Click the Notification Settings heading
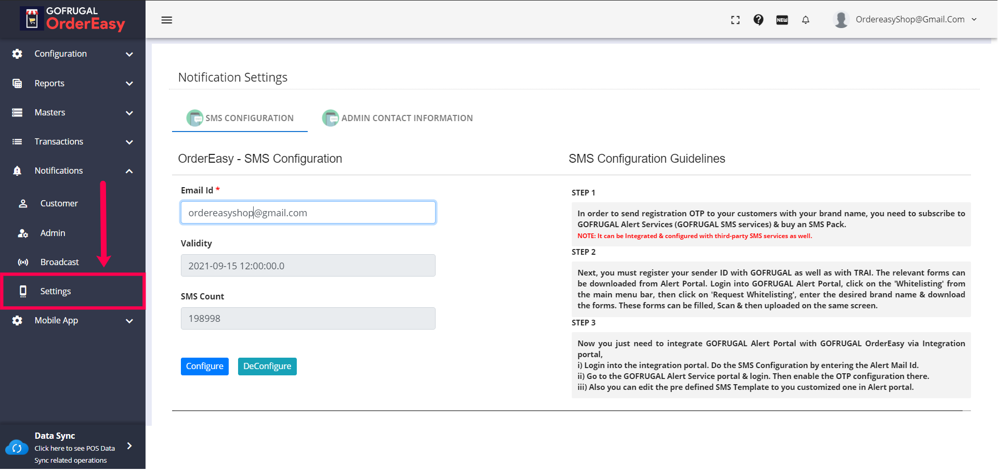This screenshot has width=998, height=471. click(233, 77)
